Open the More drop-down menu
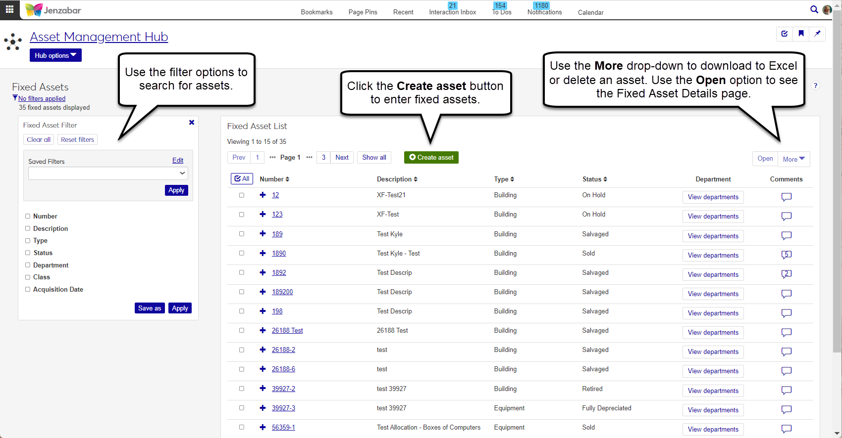 793,159
